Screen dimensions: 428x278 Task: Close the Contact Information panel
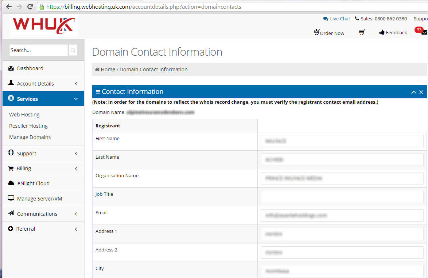(x=421, y=92)
